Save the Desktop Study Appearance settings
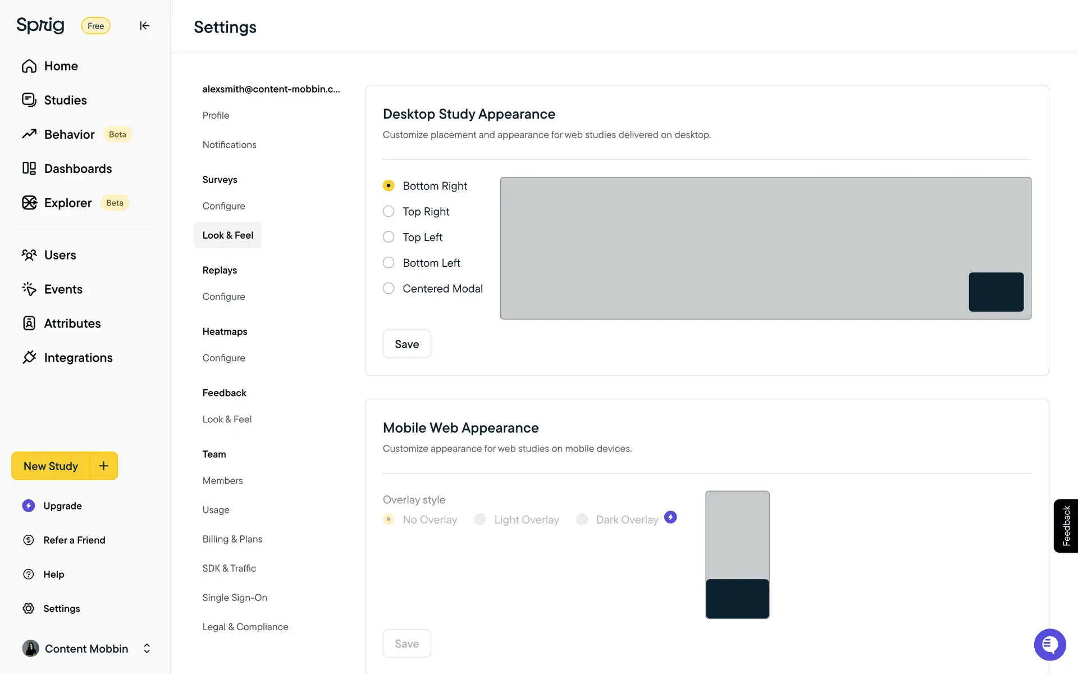This screenshot has width=1078, height=674. [x=406, y=344]
